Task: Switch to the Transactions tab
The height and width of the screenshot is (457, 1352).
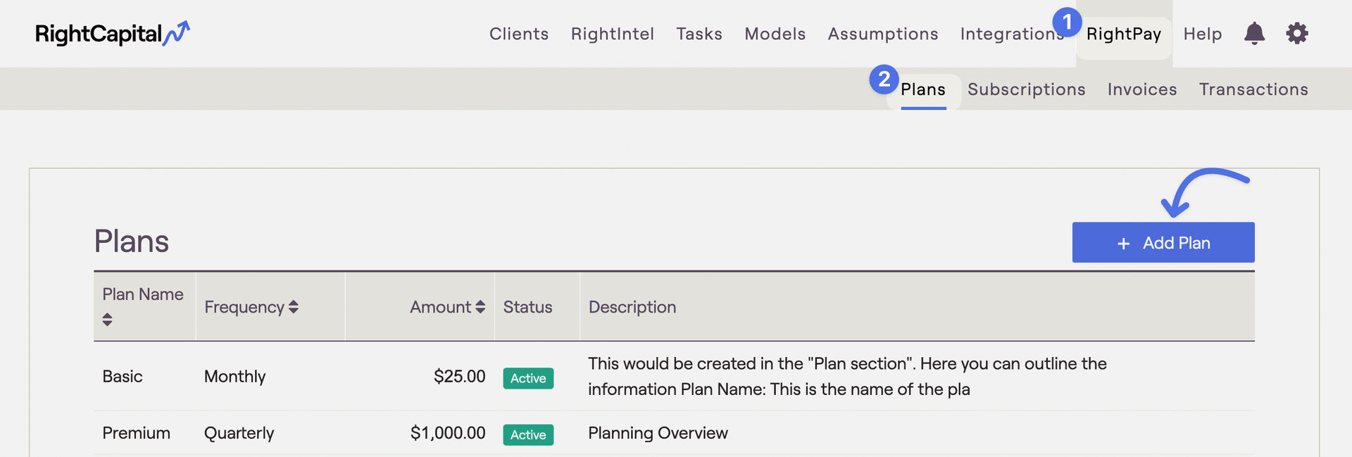Action: click(1253, 89)
